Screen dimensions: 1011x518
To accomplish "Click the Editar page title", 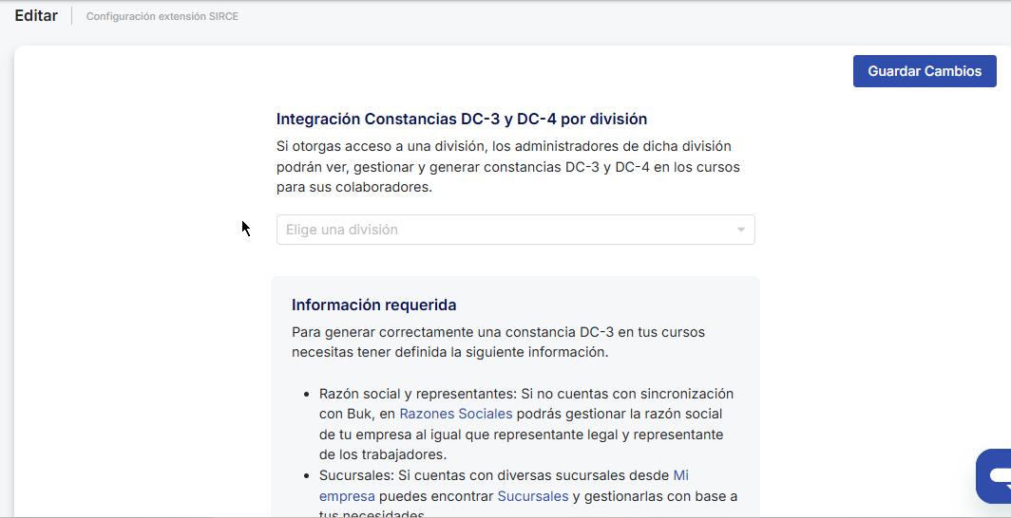I will 36,16.
